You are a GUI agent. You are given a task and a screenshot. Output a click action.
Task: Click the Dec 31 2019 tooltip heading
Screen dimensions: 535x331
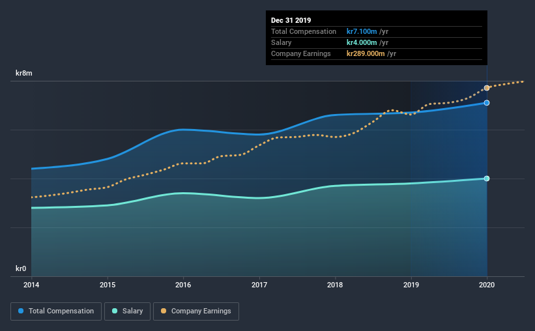coord(291,20)
